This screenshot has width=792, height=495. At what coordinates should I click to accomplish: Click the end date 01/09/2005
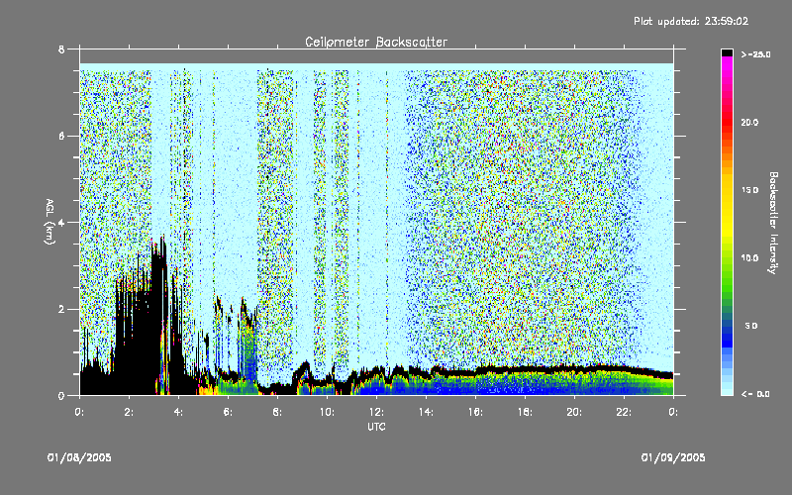673,457
